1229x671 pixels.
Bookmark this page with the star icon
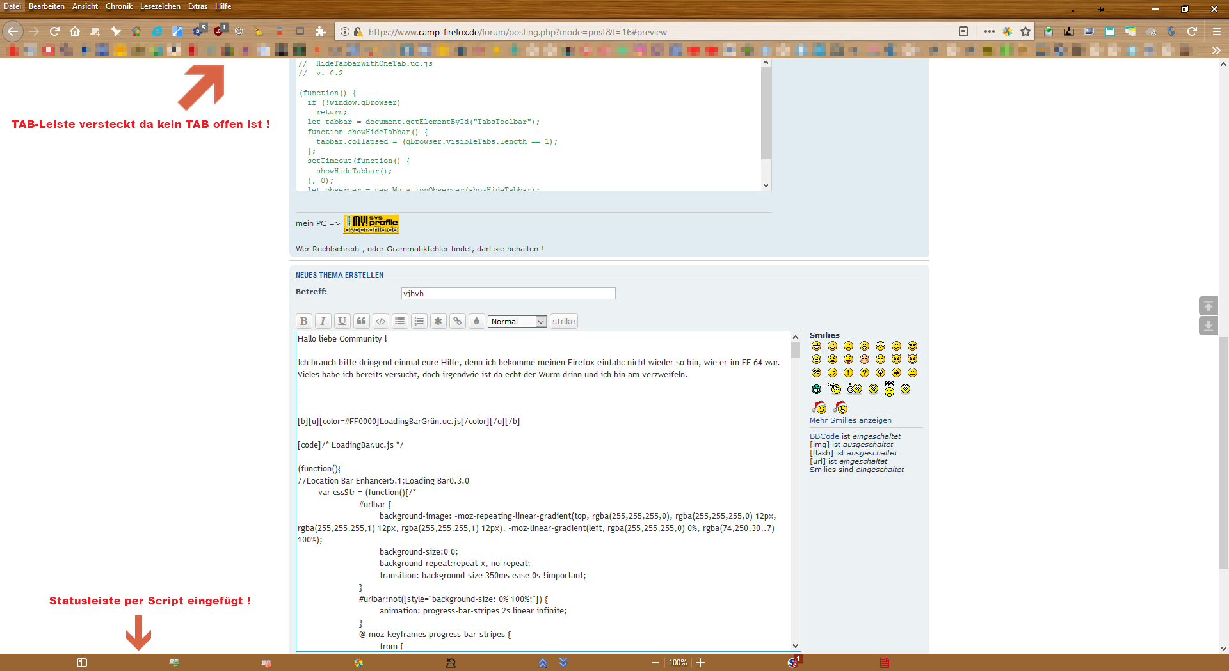(1025, 31)
